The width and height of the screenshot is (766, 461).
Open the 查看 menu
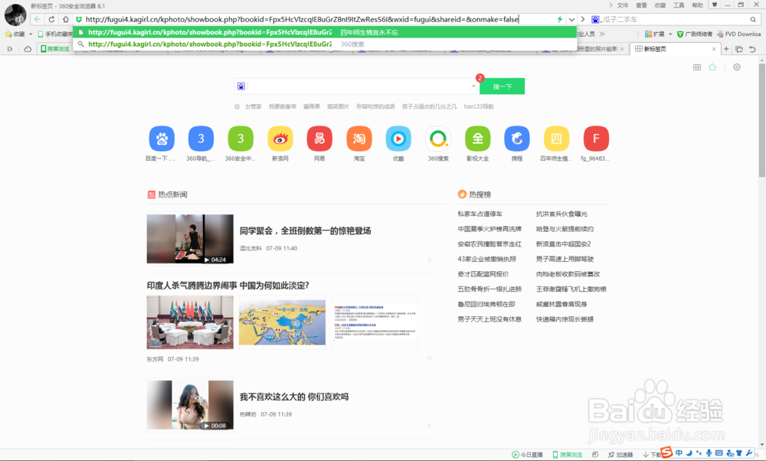click(x=641, y=5)
